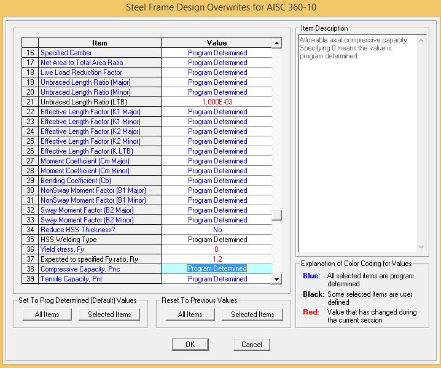Select Net Area to Total Area Ratio item
The width and height of the screenshot is (441, 368).
[100, 63]
